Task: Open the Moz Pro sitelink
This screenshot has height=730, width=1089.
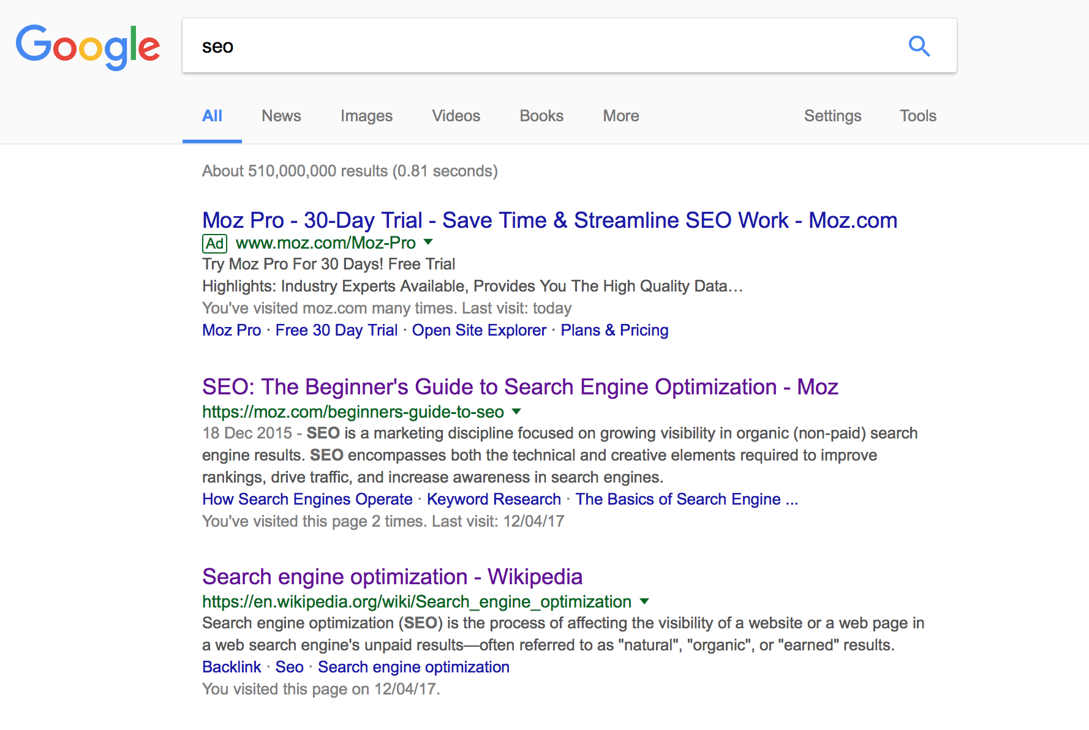Action: tap(232, 330)
